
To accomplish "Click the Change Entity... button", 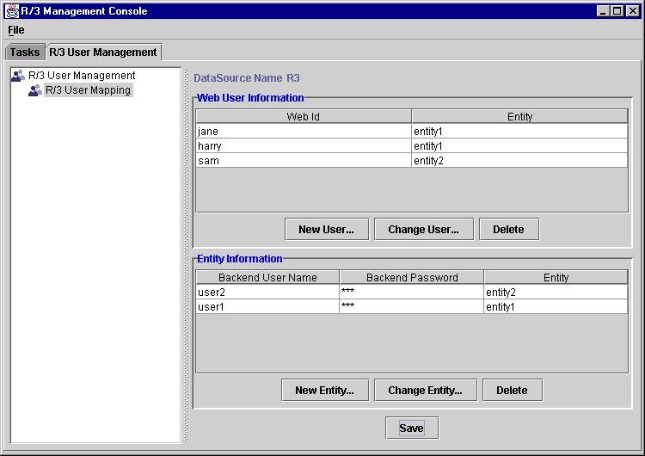I will [x=426, y=390].
